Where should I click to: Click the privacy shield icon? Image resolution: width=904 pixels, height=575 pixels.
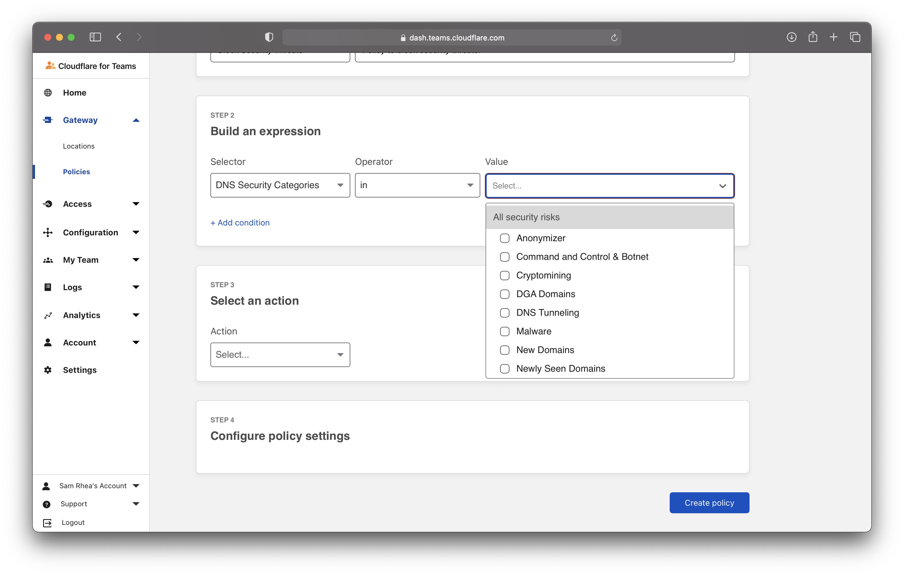(269, 37)
